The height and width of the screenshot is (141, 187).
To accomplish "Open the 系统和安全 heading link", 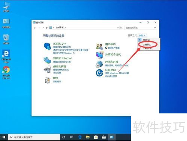I will (x=59, y=44).
